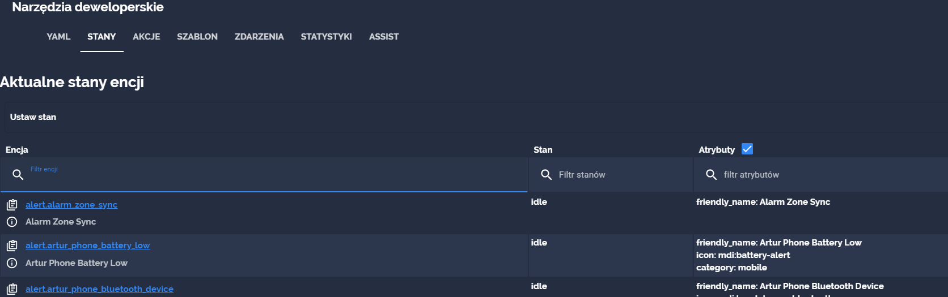Click the search icon in entity filter

click(x=18, y=175)
